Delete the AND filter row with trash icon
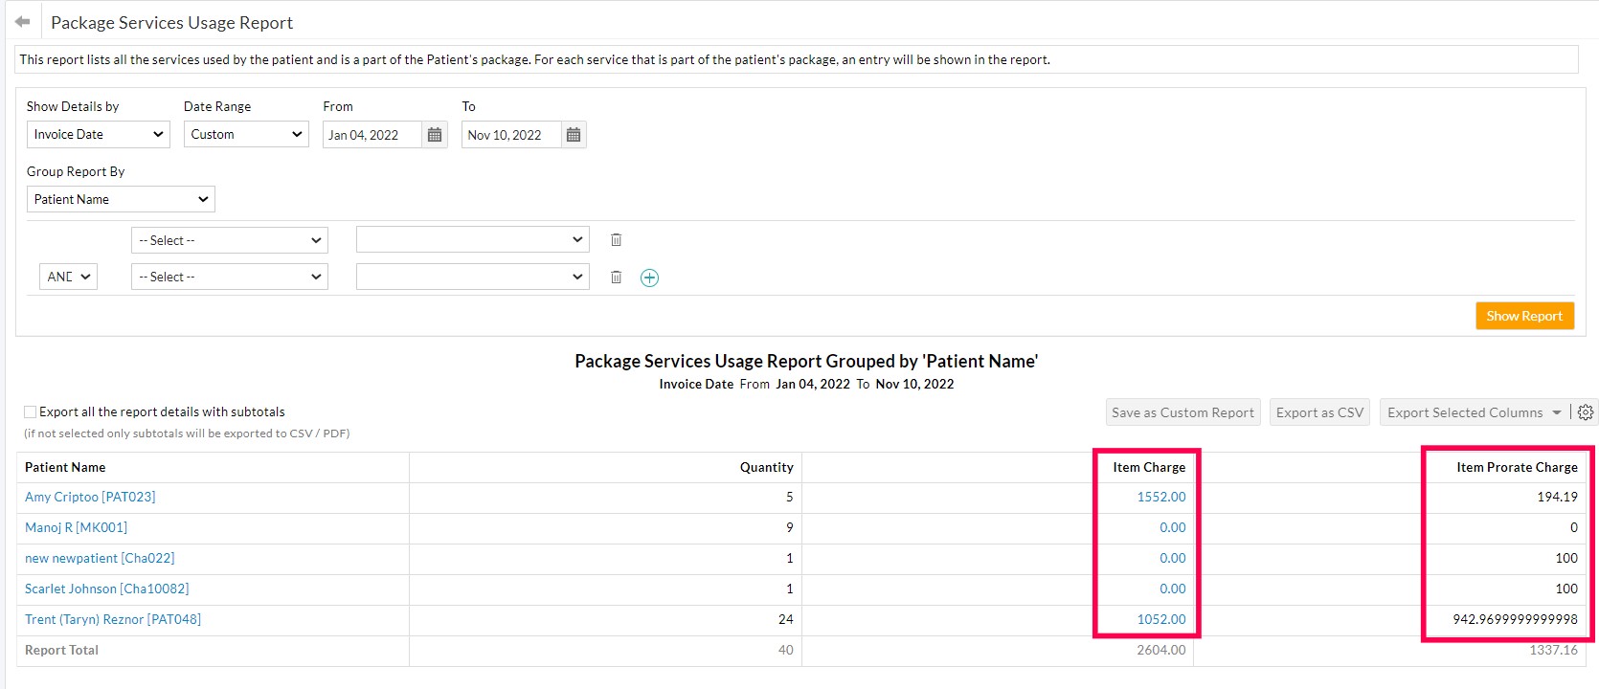 (x=616, y=277)
